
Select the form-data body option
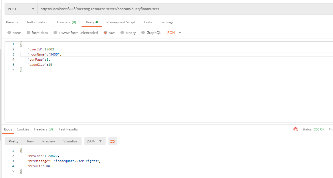[37, 32]
